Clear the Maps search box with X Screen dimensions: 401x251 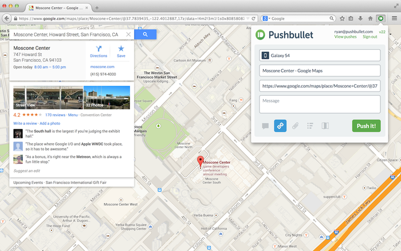[x=128, y=34]
